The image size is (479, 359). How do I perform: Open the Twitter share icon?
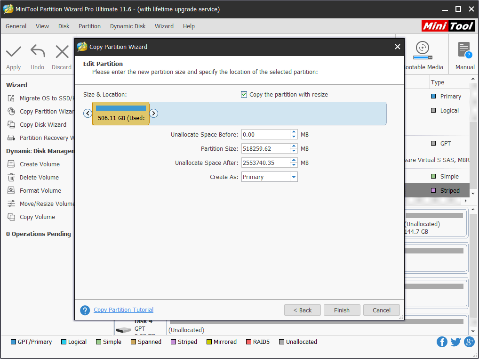(x=455, y=342)
